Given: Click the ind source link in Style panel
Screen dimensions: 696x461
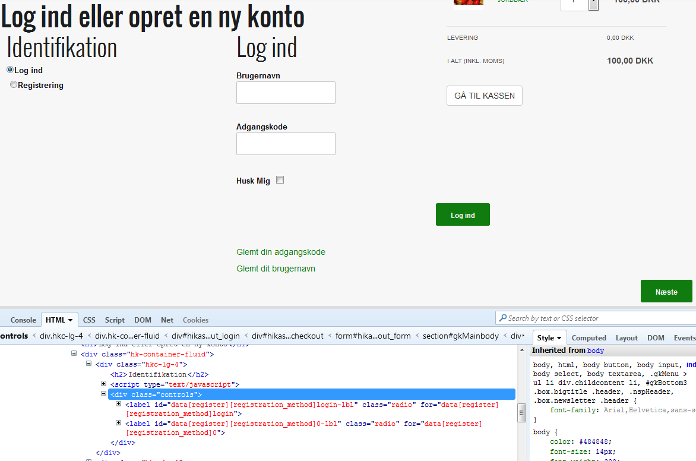Looking at the screenshot, I should 691,365.
